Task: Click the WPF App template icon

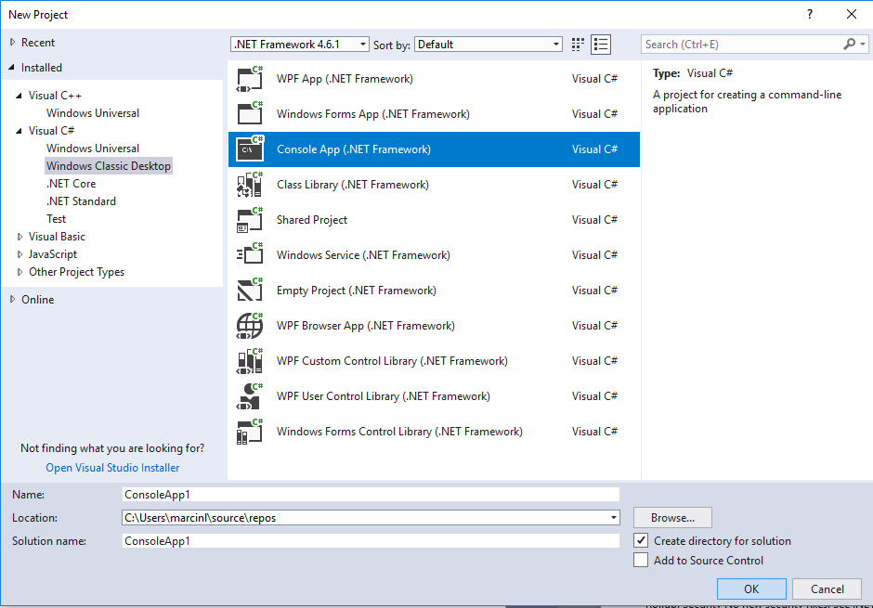Action: (250, 79)
